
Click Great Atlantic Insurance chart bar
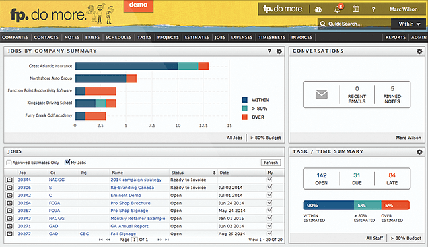(x=142, y=66)
